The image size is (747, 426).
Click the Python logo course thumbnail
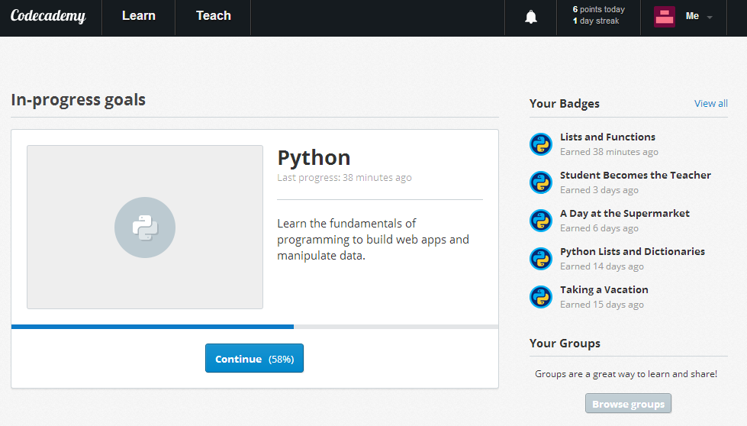(145, 228)
